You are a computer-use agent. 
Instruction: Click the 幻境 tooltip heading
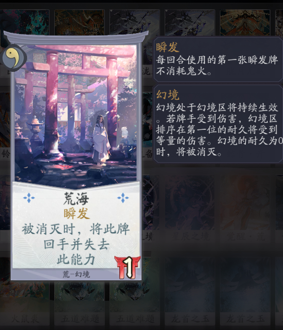(x=167, y=95)
